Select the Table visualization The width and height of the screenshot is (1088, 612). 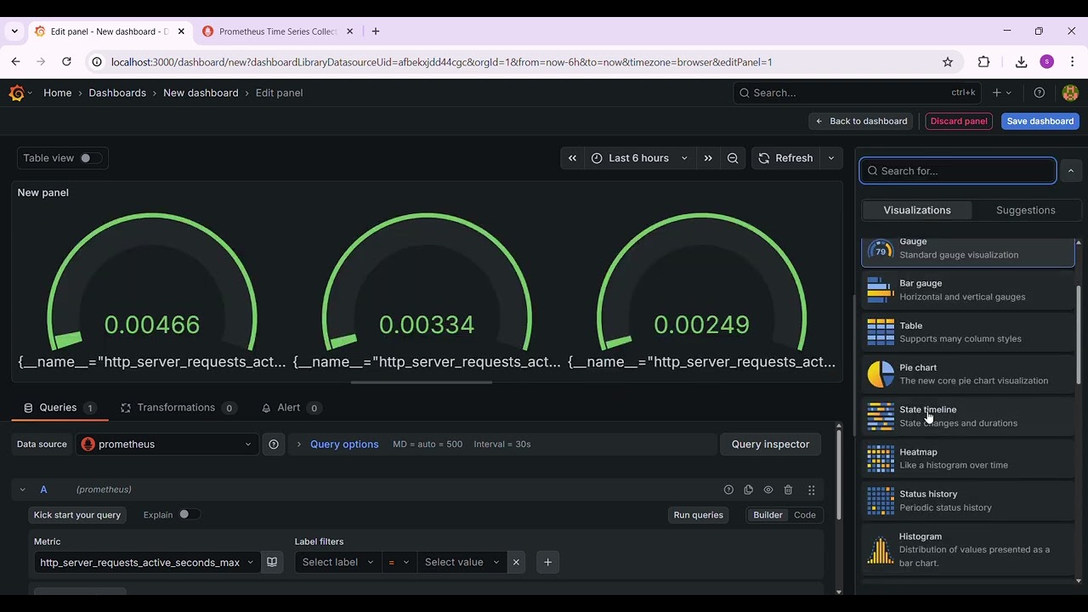pyautogui.click(x=968, y=331)
